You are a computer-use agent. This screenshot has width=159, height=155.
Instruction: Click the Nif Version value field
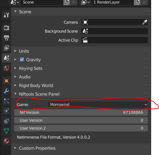(x=81, y=112)
